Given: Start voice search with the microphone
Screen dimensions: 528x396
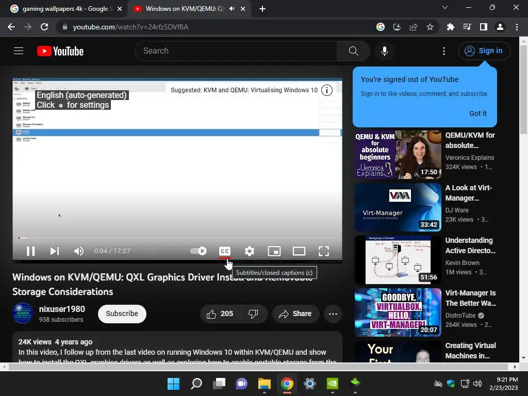Looking at the screenshot, I should pos(385,51).
